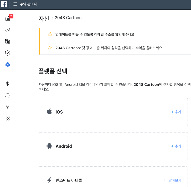Select the blue cube assets icon
This screenshot has height=187, width=191.
pyautogui.click(x=8, y=65)
